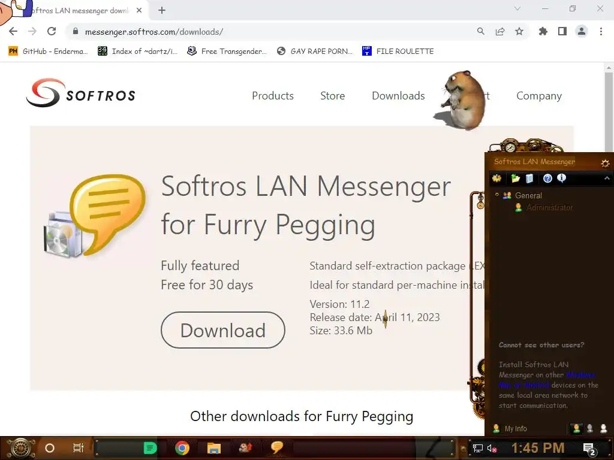This screenshot has height=460, width=614.
Task: Open the network tray icon
Action: (477, 448)
